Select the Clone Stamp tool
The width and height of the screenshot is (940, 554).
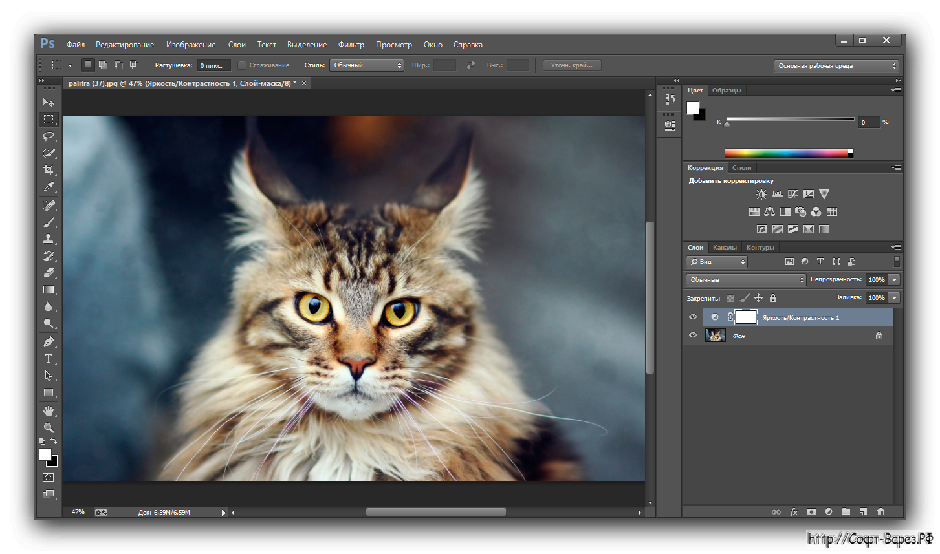[x=49, y=239]
